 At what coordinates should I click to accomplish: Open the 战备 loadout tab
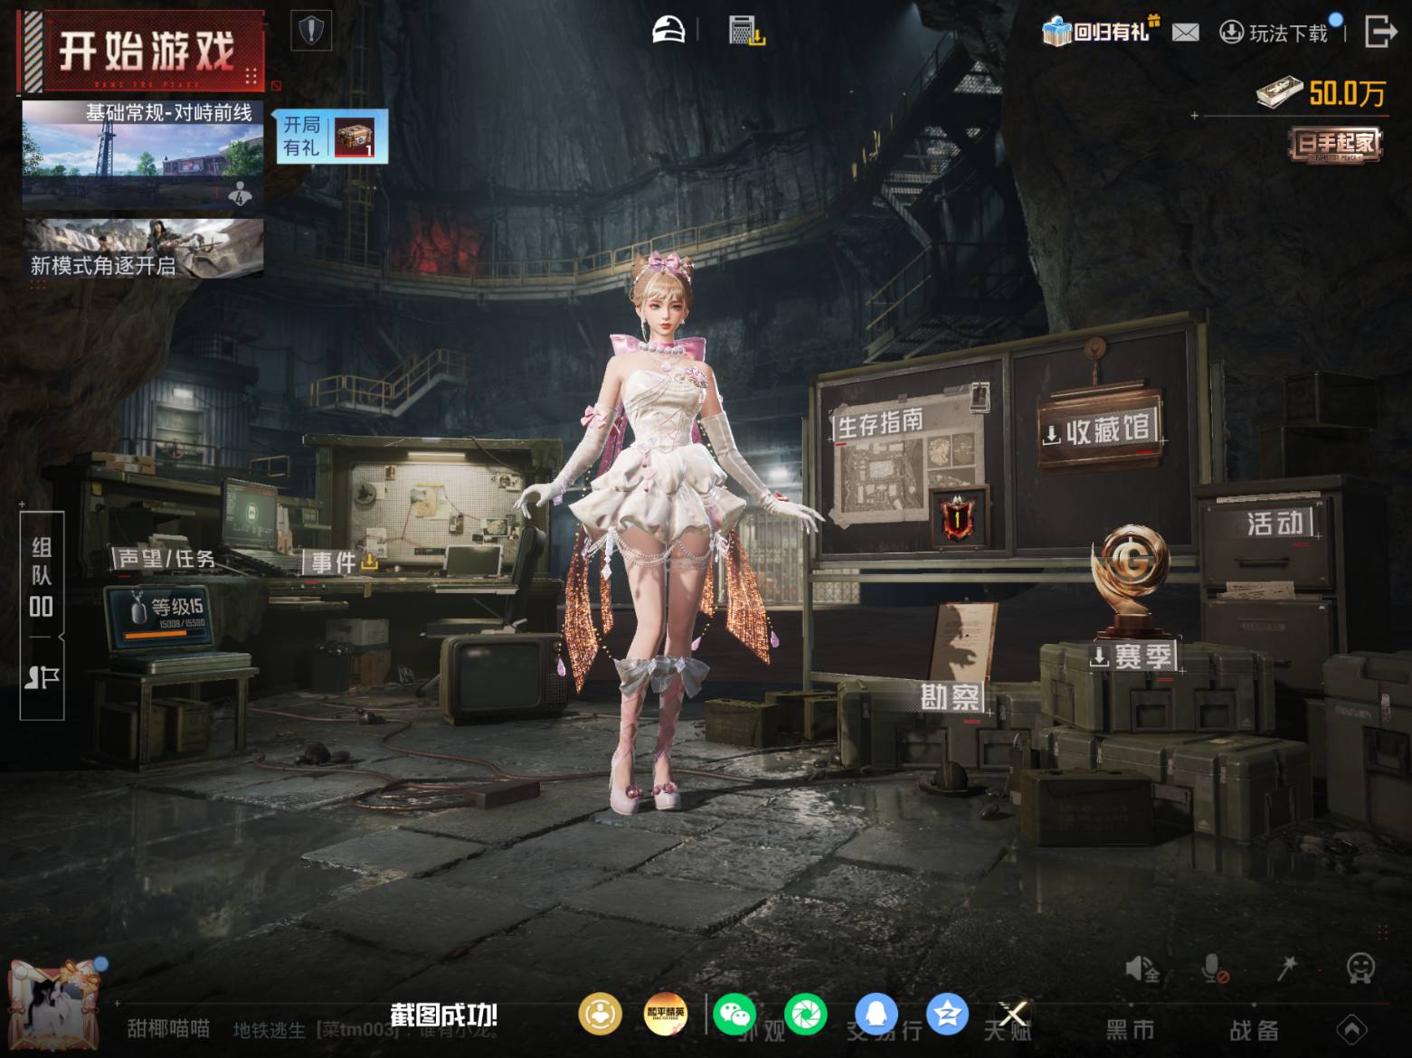pyautogui.click(x=1254, y=1030)
